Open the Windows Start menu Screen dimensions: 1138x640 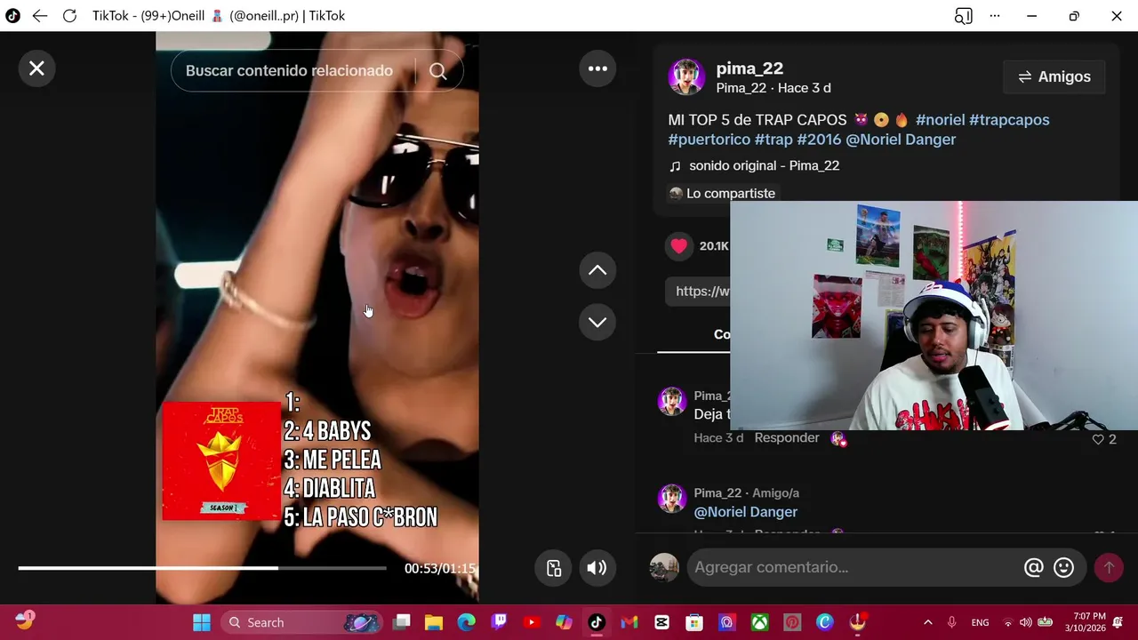tap(202, 622)
